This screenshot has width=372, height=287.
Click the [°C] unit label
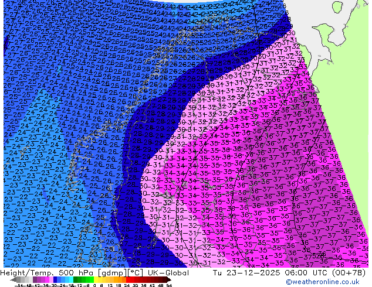click(x=136, y=273)
